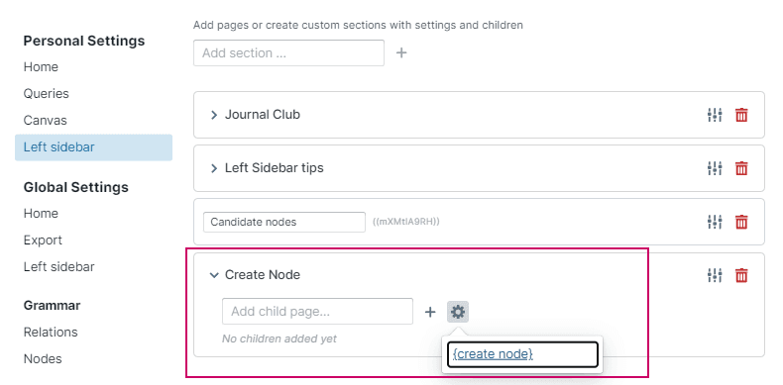Open Canvas settings page

click(45, 120)
